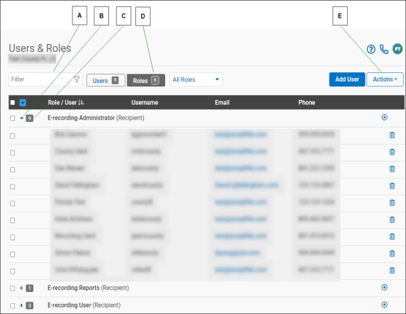
Task: Click the Users & Roles page heading
Action: (40, 48)
